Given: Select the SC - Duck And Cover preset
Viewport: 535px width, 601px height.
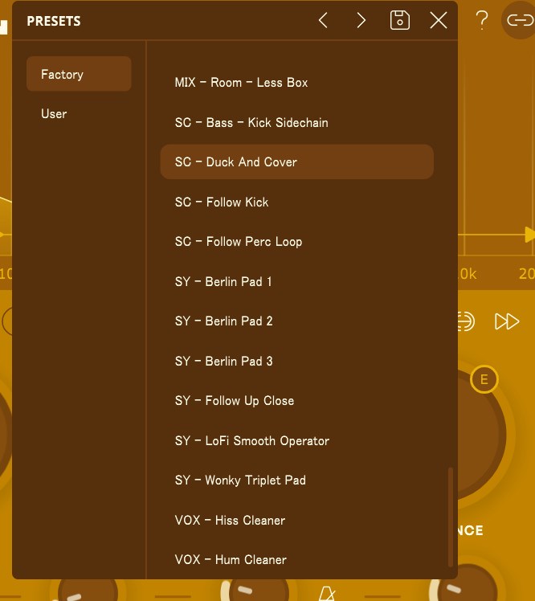Looking at the screenshot, I should coord(296,162).
